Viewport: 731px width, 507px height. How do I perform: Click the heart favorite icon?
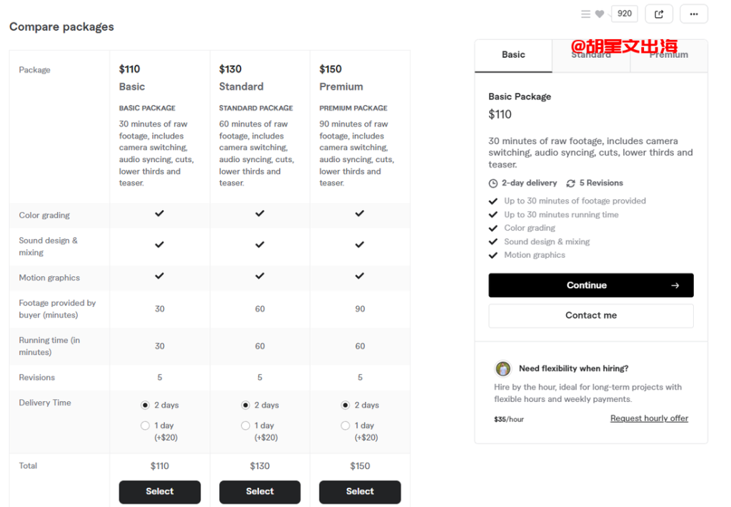[x=600, y=14]
